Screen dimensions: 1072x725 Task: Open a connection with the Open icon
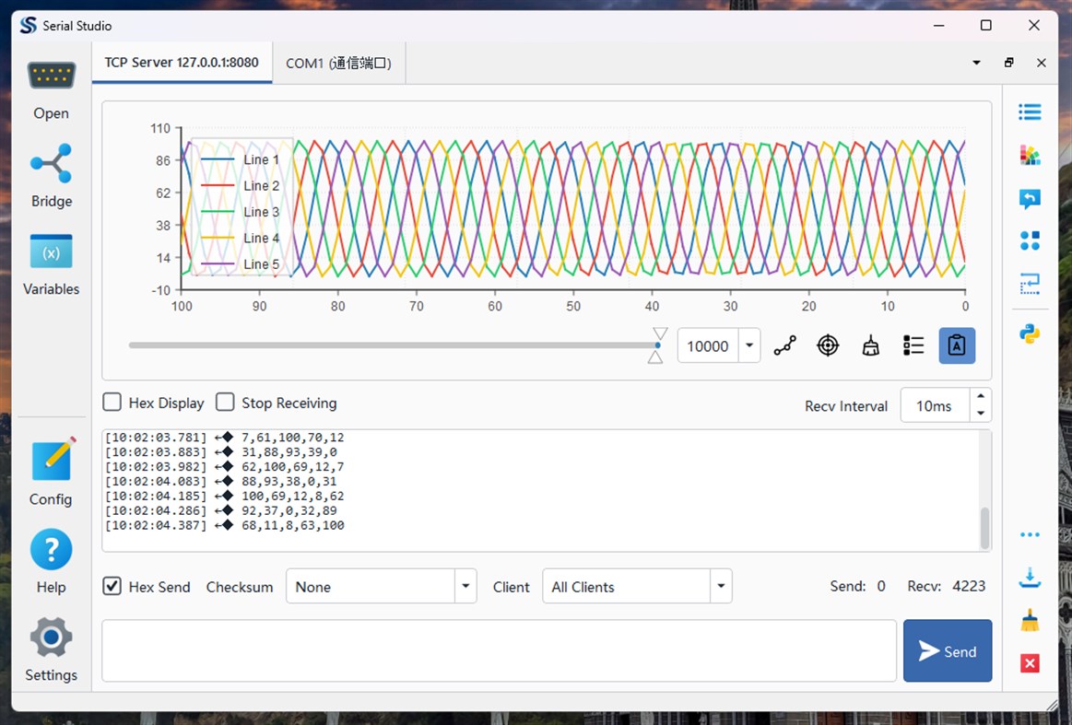click(52, 91)
